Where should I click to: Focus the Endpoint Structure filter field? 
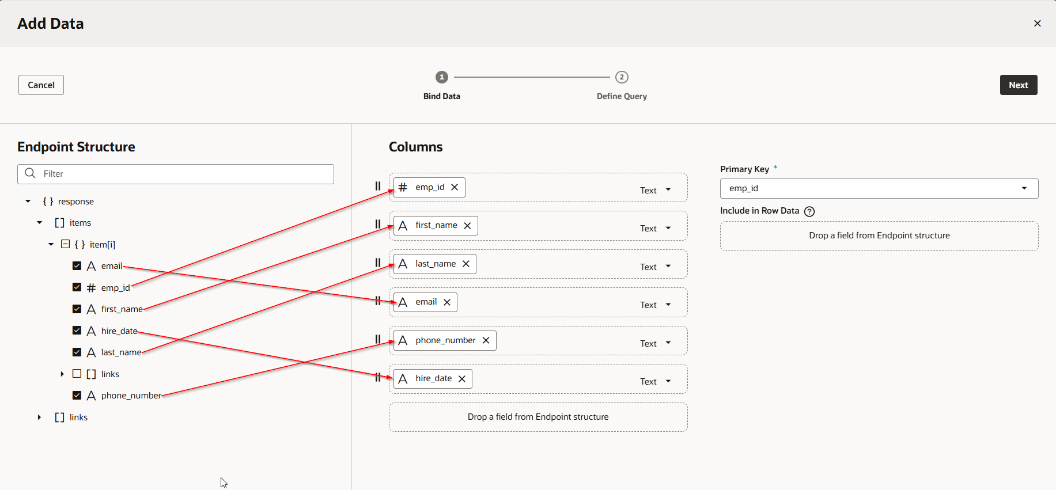tap(184, 174)
